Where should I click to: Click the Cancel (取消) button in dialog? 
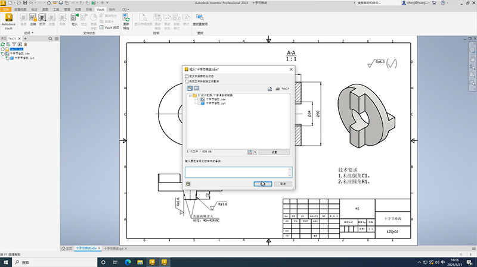click(x=283, y=184)
